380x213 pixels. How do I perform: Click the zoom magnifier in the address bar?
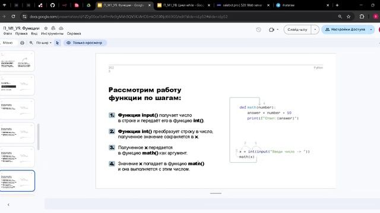coord(340,17)
